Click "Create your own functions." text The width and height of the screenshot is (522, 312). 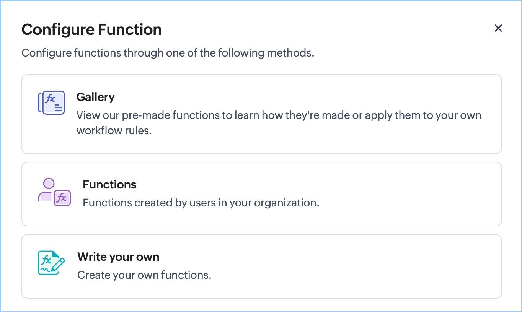[x=144, y=275]
